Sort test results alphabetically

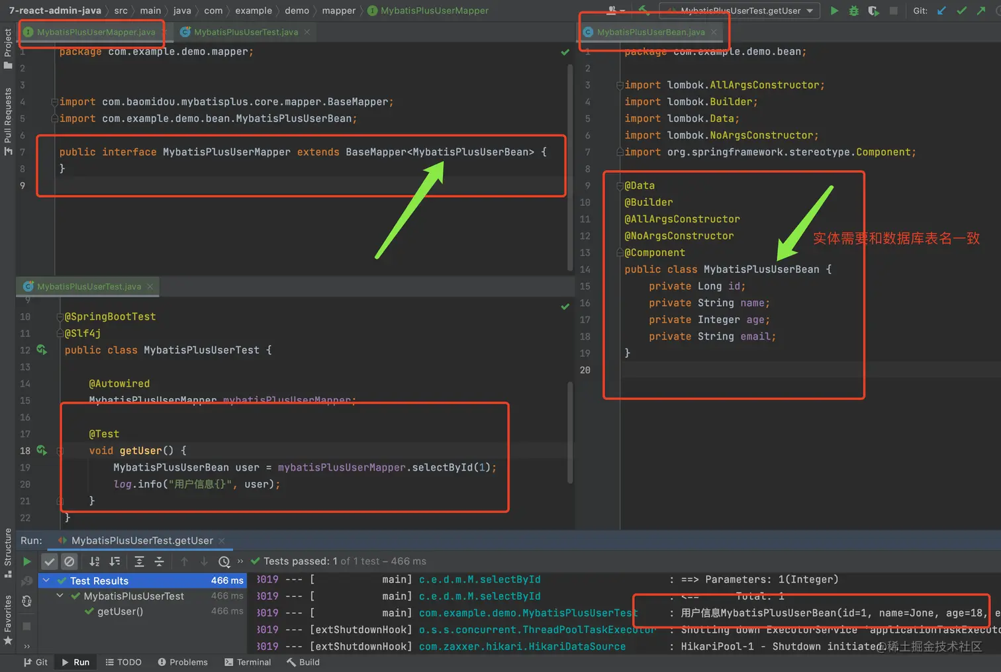click(95, 561)
